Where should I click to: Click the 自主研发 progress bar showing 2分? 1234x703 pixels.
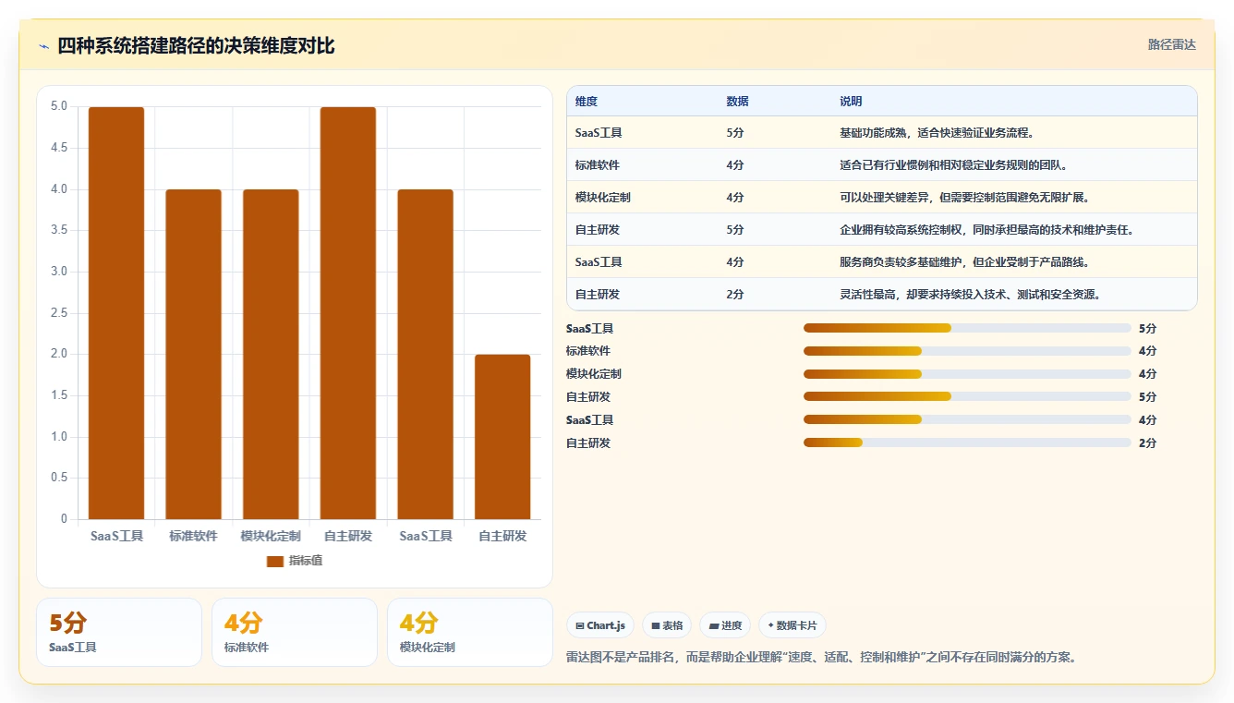967,442
